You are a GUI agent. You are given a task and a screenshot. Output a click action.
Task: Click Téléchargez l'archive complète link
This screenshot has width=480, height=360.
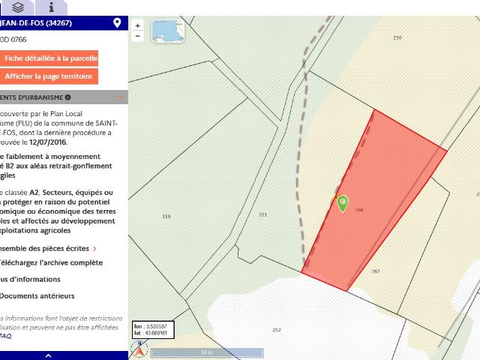pyautogui.click(x=51, y=262)
